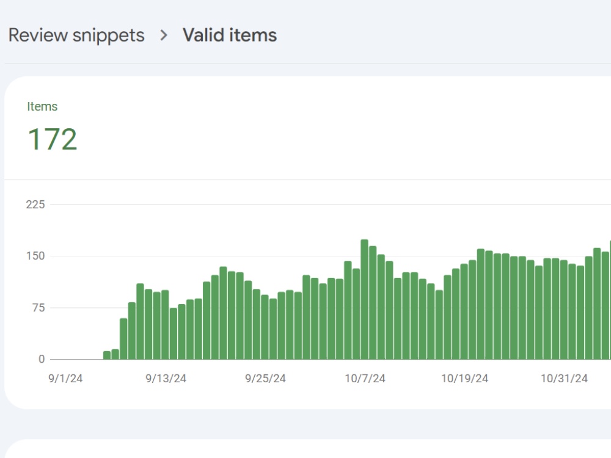The height and width of the screenshot is (458, 611).
Task: Select the bar above the 10/19/24 label
Action: coord(464,311)
